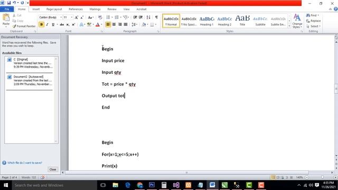Screen dimensions: 338x190
Task: Click Clear Formatting icon
Action: coord(100,17)
